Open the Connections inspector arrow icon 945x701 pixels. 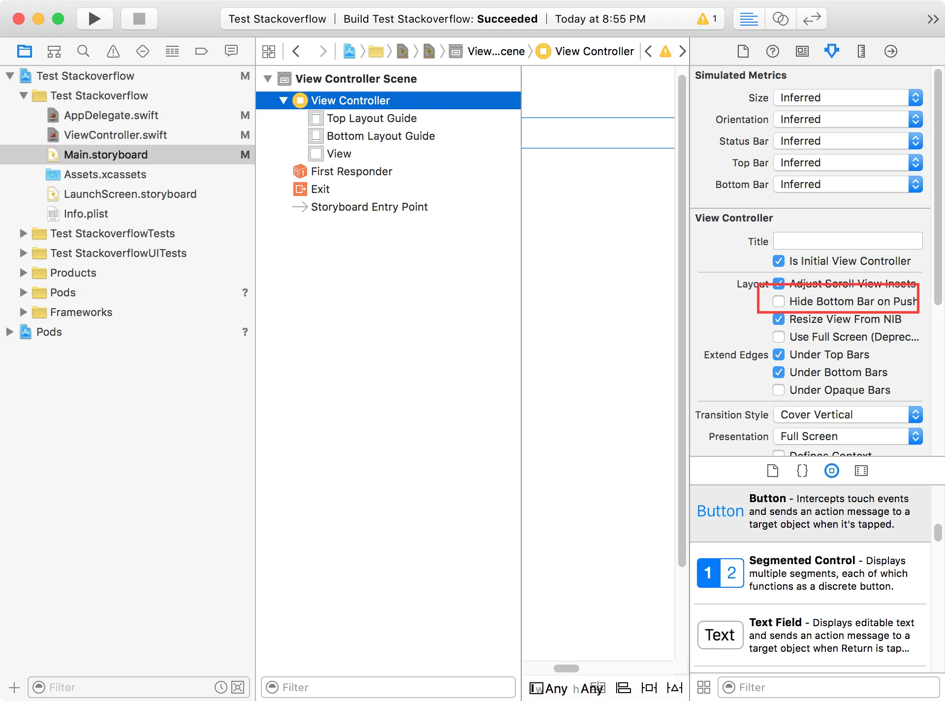tap(891, 51)
